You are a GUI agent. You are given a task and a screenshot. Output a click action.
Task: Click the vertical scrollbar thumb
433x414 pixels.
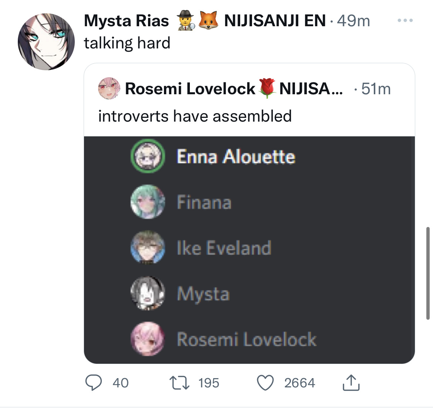[x=428, y=273]
